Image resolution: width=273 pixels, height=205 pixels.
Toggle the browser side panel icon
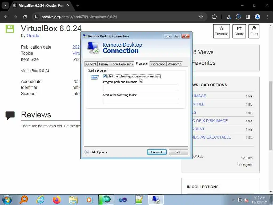point(248,17)
